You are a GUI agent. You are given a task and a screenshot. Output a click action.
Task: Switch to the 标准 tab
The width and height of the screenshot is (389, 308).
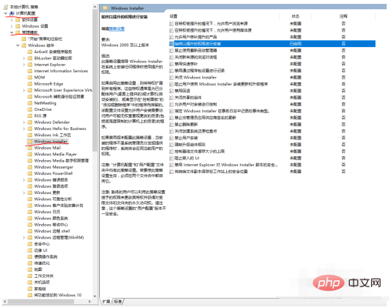pos(118,301)
